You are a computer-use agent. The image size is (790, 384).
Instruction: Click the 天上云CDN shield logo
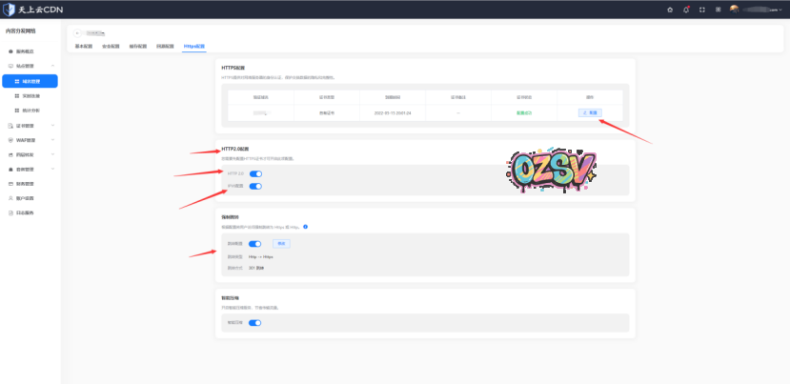tap(9, 10)
